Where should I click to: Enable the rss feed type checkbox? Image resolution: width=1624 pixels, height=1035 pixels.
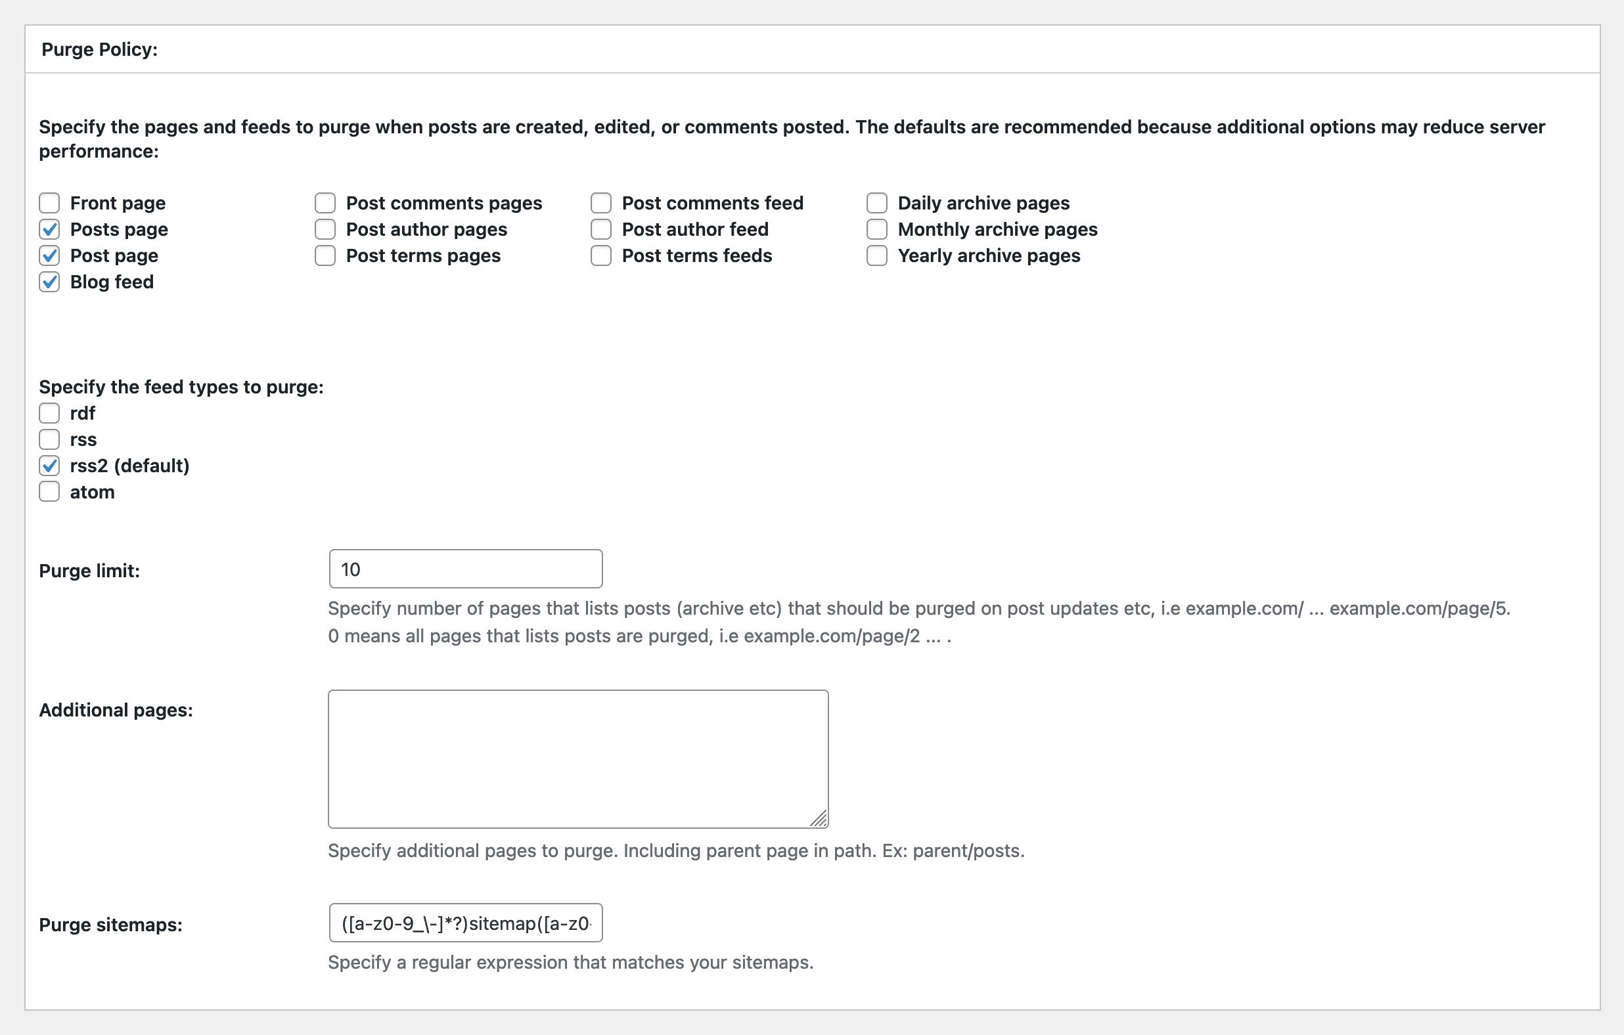(x=49, y=439)
